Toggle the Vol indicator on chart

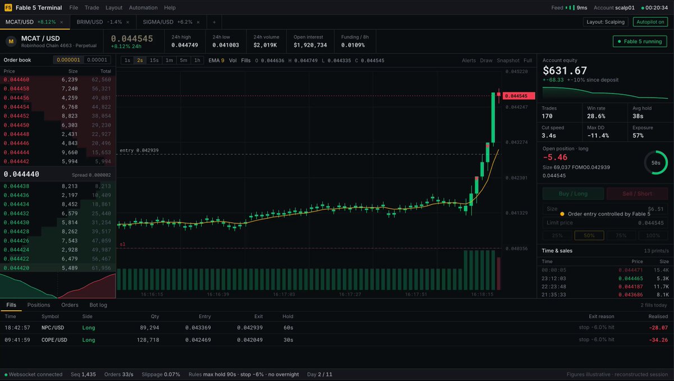coord(233,61)
